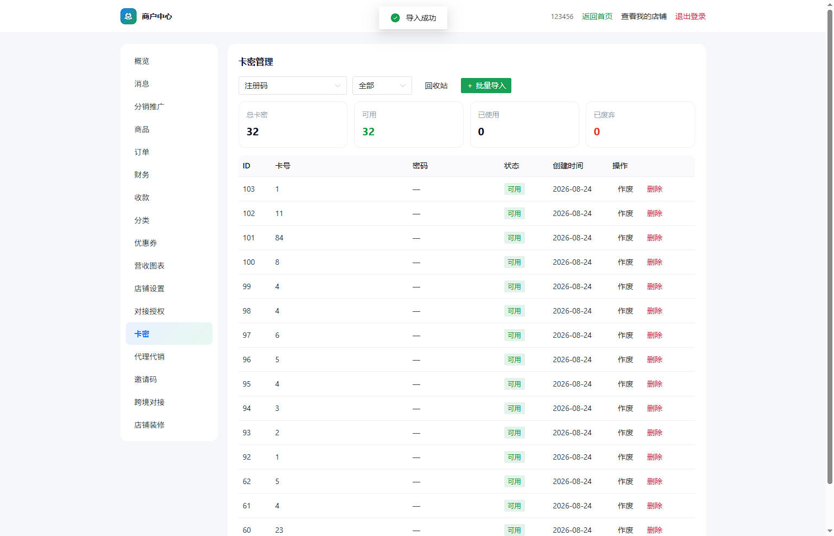This screenshot has width=834, height=536.
Task: Open 分销推广 in the sidebar
Action: coord(169,107)
